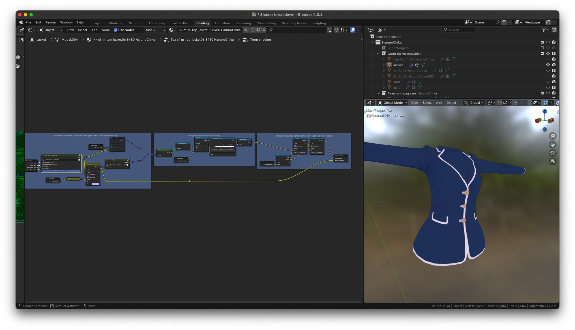Click Model.004 in node breadcrumb path
The width and height of the screenshot is (575, 330).
(x=69, y=40)
